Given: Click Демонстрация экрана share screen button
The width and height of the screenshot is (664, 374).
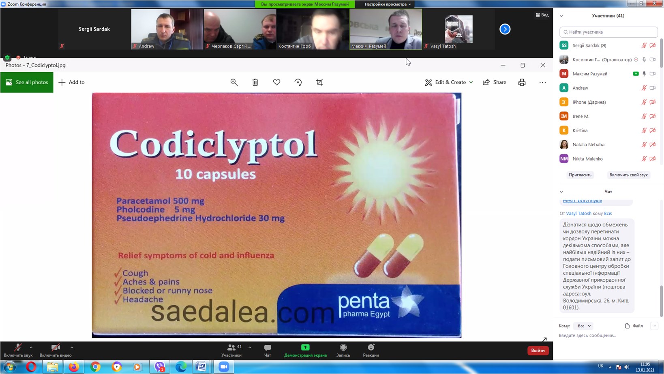Looking at the screenshot, I should pyautogui.click(x=305, y=350).
